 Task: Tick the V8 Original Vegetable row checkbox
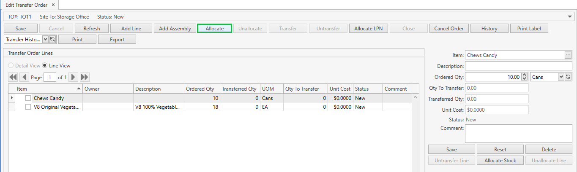28,107
